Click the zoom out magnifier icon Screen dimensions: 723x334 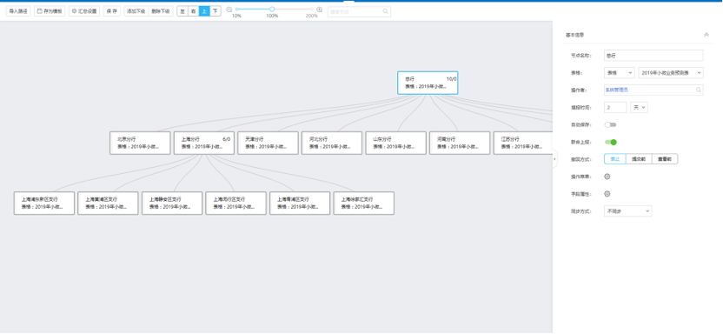(x=229, y=10)
